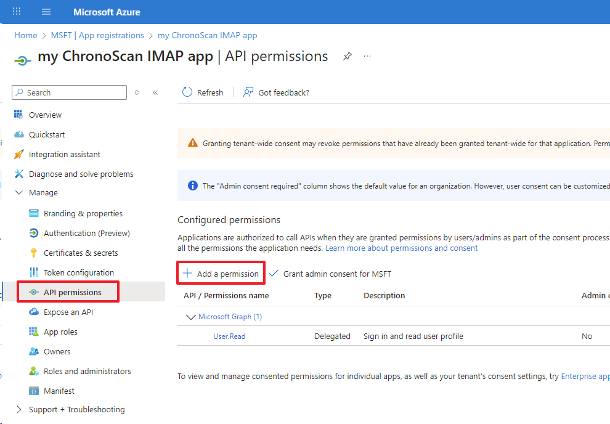Image resolution: width=610 pixels, height=424 pixels.
Task: Click the Got feedback icon
Action: (x=248, y=92)
